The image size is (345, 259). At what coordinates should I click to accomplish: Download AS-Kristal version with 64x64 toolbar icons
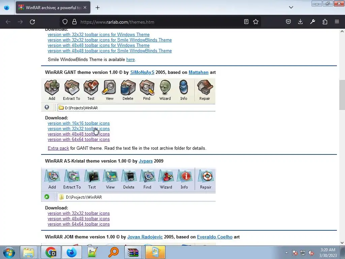pyautogui.click(x=79, y=224)
